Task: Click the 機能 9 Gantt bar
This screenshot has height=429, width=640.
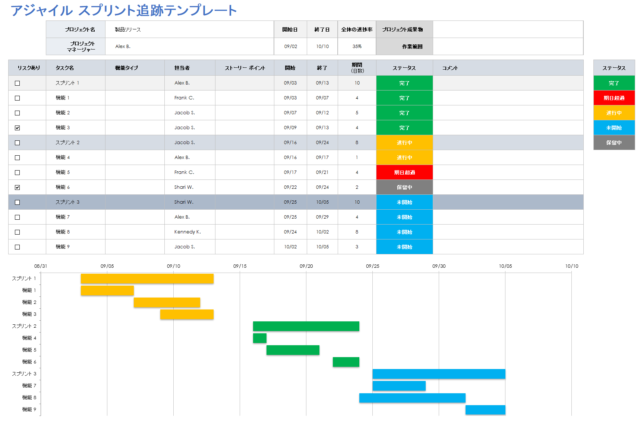Action: pyautogui.click(x=485, y=410)
